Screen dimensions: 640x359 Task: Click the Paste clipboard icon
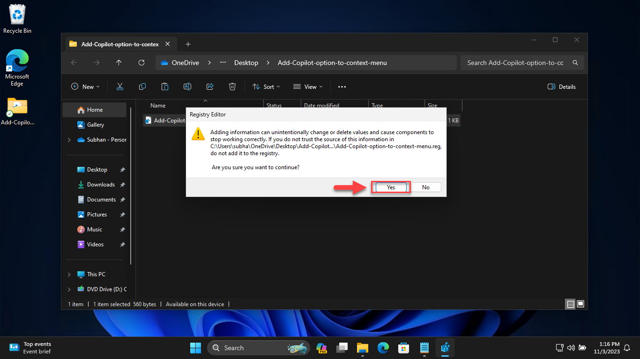[x=165, y=86]
